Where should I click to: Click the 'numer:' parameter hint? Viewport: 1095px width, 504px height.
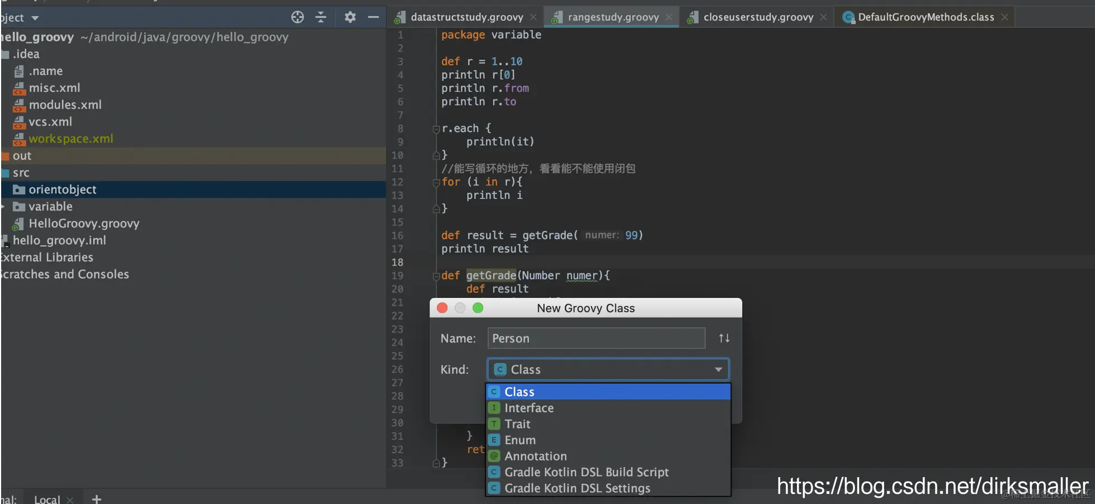602,235
